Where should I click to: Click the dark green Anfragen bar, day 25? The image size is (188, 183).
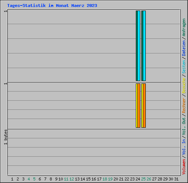(x=142, y=46)
